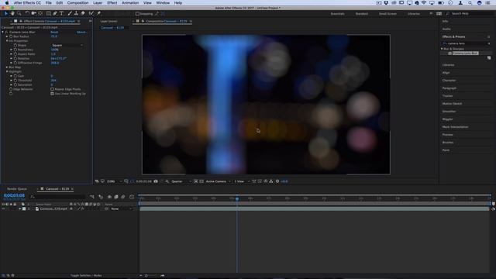Open the Effect menu
Image resolution: width=496 pixels, height=279 pixels.
pos(112,3)
